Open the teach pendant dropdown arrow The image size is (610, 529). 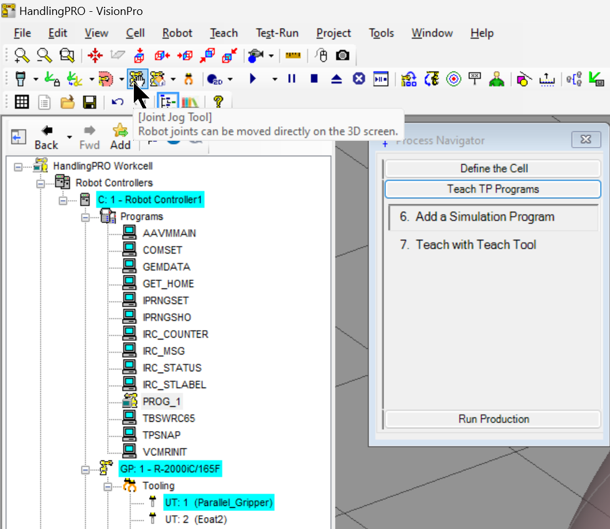(x=36, y=80)
